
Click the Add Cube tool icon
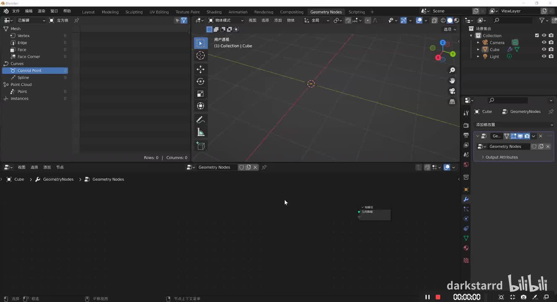click(x=200, y=146)
